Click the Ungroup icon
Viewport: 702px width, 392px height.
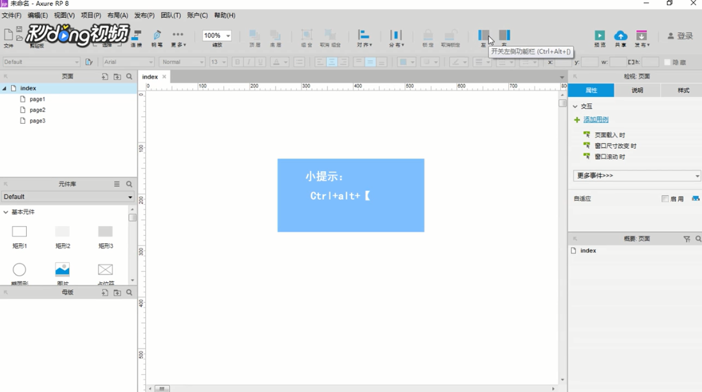click(330, 35)
